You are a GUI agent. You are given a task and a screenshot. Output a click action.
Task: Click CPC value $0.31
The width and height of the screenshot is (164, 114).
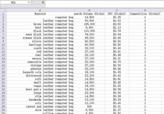pyautogui.click(x=117, y=107)
